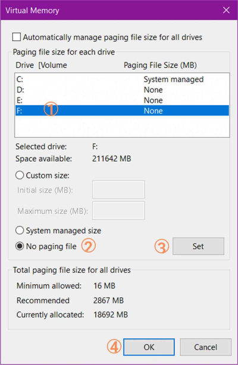Select drive D: in the drive list
The image size is (238, 365).
(x=122, y=90)
